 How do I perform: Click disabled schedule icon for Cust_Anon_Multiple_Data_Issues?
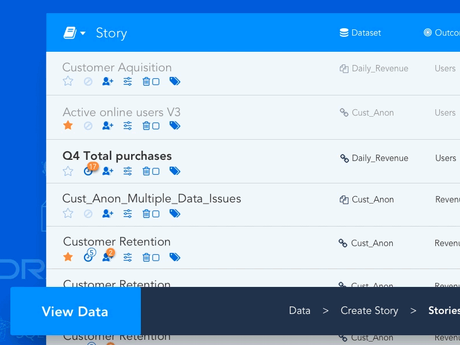pos(88,213)
